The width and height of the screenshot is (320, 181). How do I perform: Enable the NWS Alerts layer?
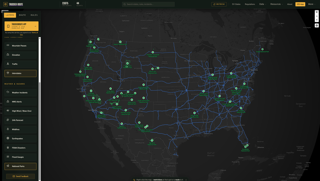(x=20, y=102)
